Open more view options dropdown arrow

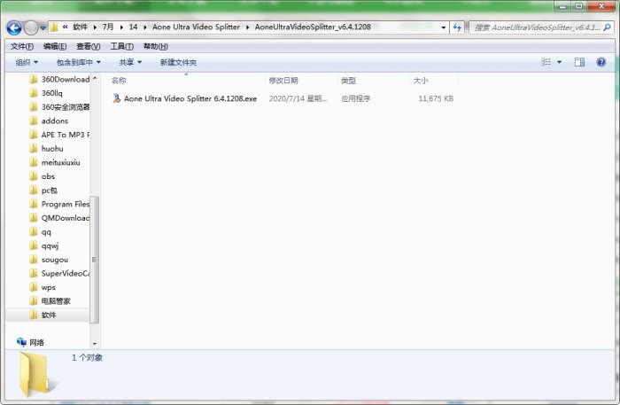point(559,62)
